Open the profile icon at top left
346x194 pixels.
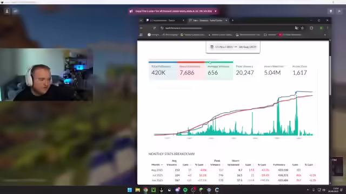7,11
